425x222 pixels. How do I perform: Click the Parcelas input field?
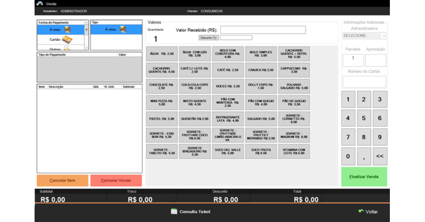353,60
